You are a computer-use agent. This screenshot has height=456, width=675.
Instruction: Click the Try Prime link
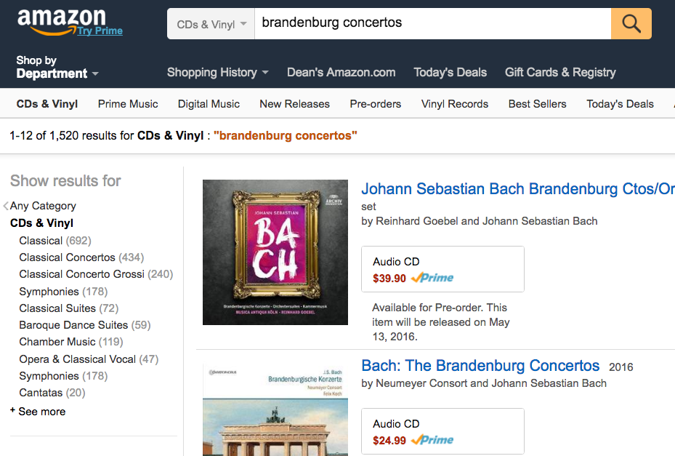point(100,31)
